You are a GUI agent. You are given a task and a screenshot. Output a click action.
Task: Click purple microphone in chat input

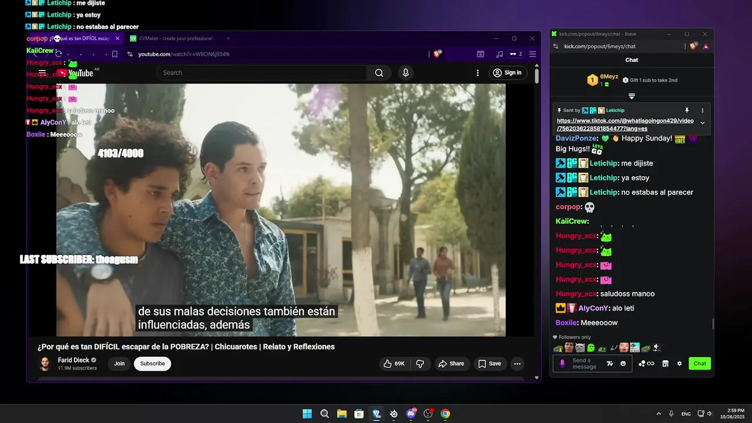[562, 364]
